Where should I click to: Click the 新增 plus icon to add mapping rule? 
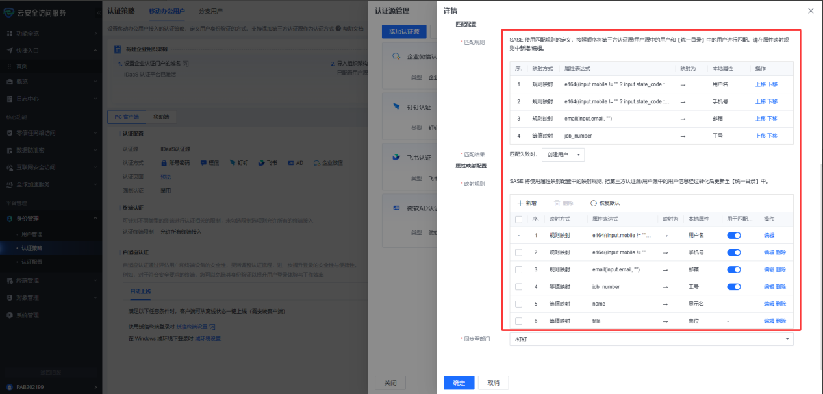pos(520,203)
